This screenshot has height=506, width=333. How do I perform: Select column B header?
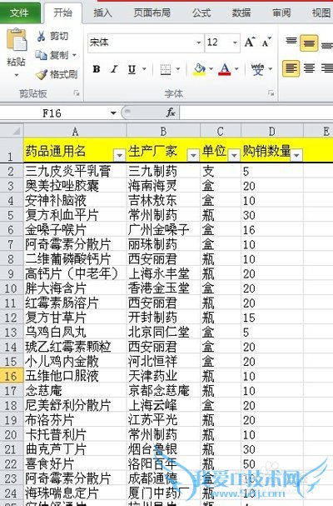coord(163,132)
